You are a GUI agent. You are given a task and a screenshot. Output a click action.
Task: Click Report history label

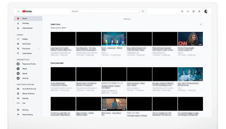[x=27, y=114]
